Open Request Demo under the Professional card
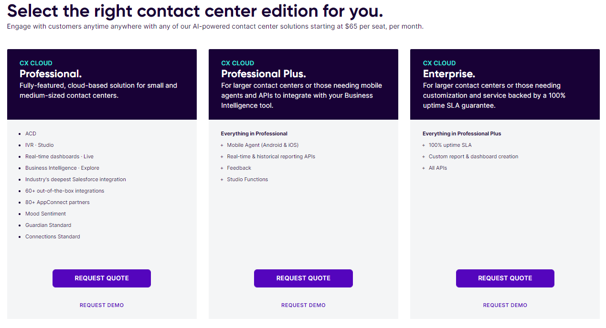This screenshot has height=328, width=606. (x=102, y=305)
